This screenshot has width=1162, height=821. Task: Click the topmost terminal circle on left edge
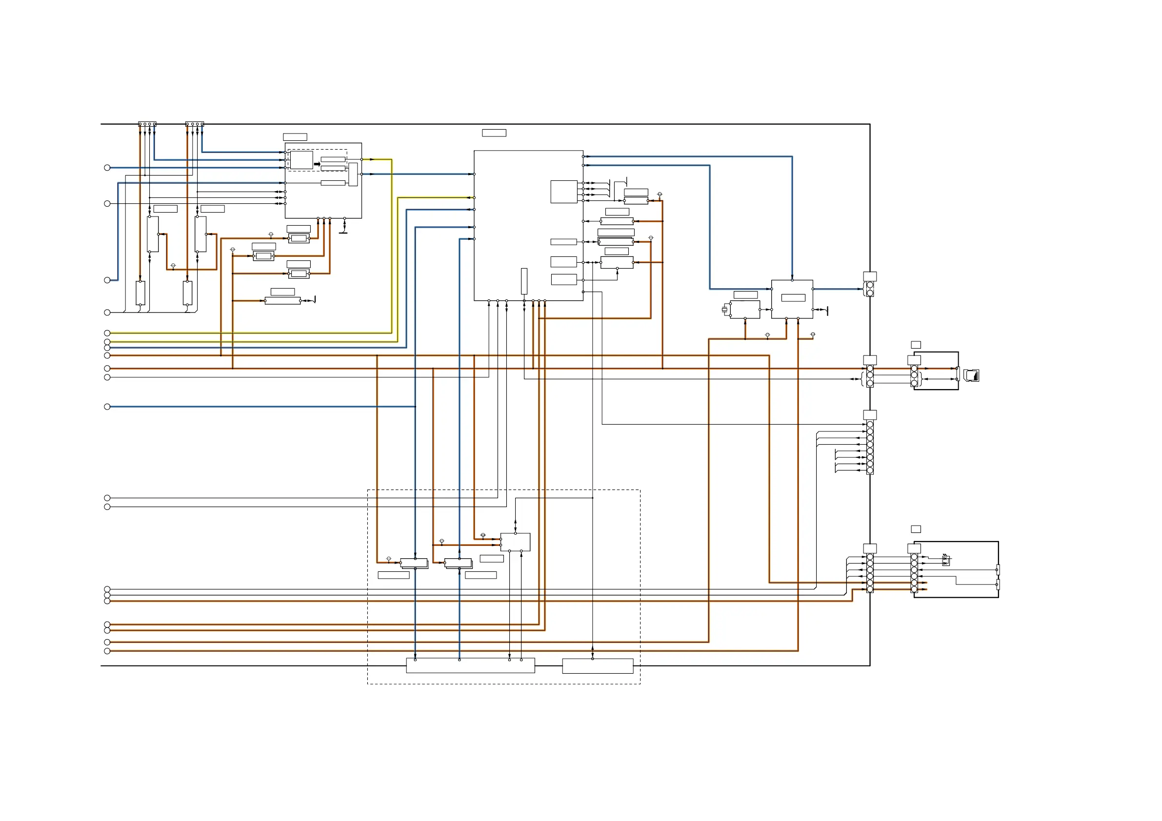107,167
